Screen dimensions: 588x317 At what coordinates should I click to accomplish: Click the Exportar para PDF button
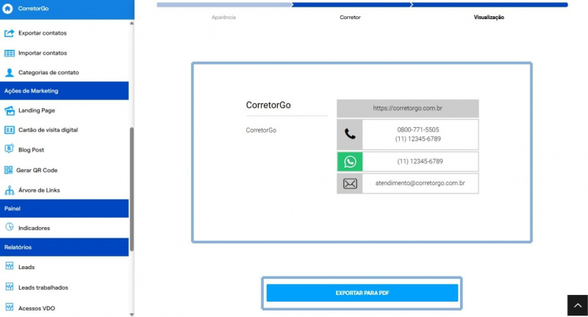click(362, 293)
